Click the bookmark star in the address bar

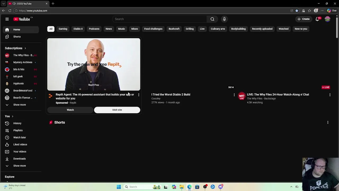click(297, 11)
